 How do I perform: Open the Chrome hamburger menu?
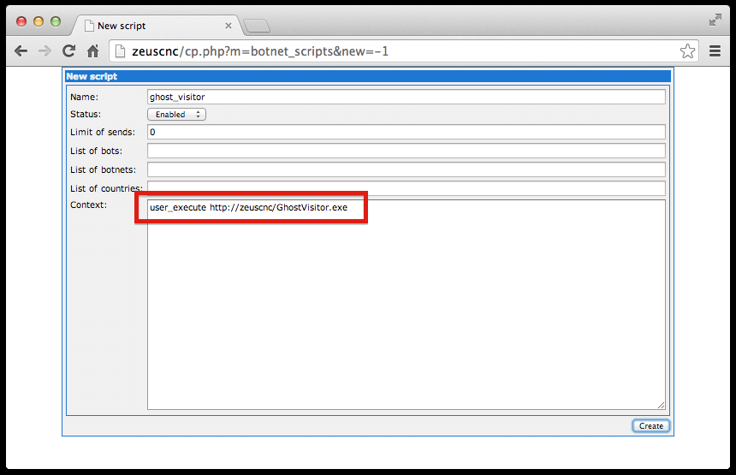(x=715, y=51)
